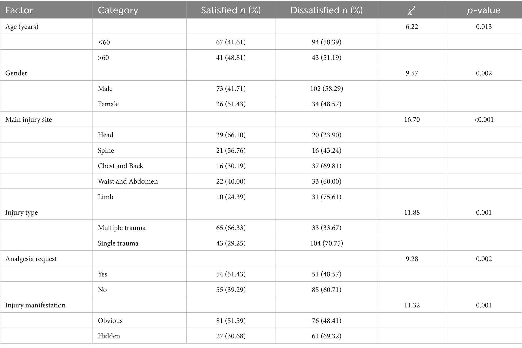
Task: Click the Category column header
Action: click(x=118, y=10)
